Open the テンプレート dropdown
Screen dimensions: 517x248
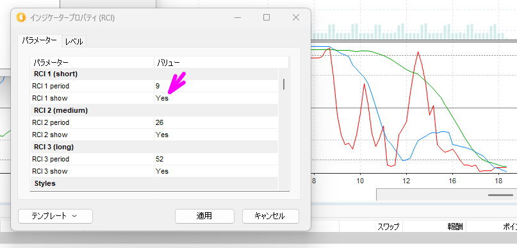pyautogui.click(x=55, y=216)
